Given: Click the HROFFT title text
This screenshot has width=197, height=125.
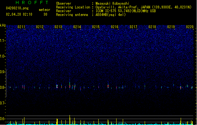Looking at the screenshot, I should 32,2.
